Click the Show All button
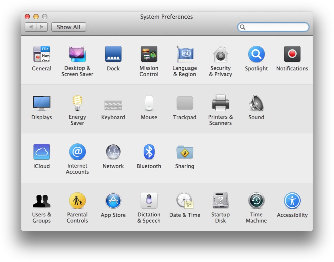The height and width of the screenshot is (262, 334). [68, 27]
